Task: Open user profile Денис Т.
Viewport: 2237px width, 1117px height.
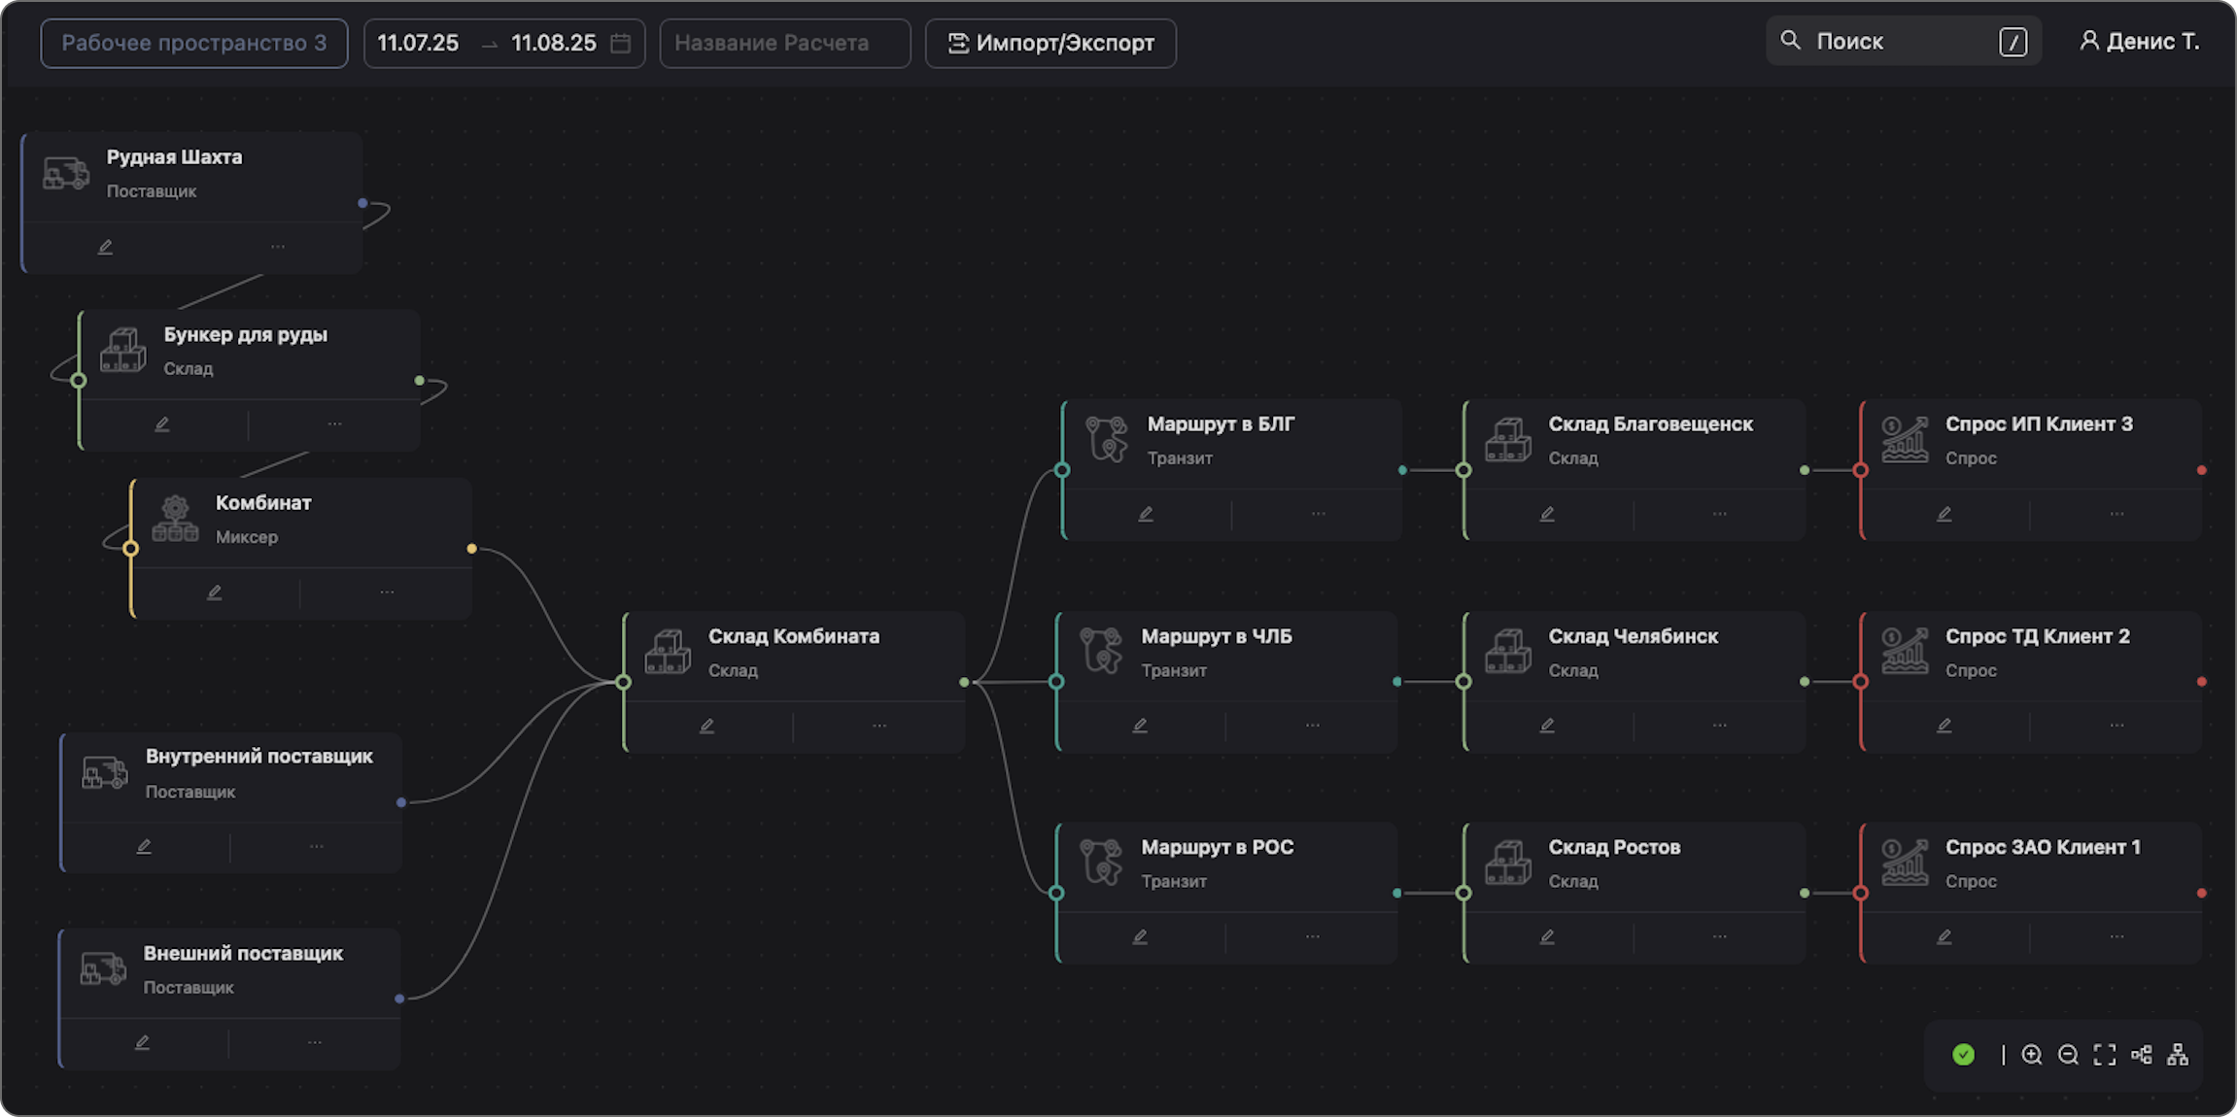Action: click(2139, 42)
